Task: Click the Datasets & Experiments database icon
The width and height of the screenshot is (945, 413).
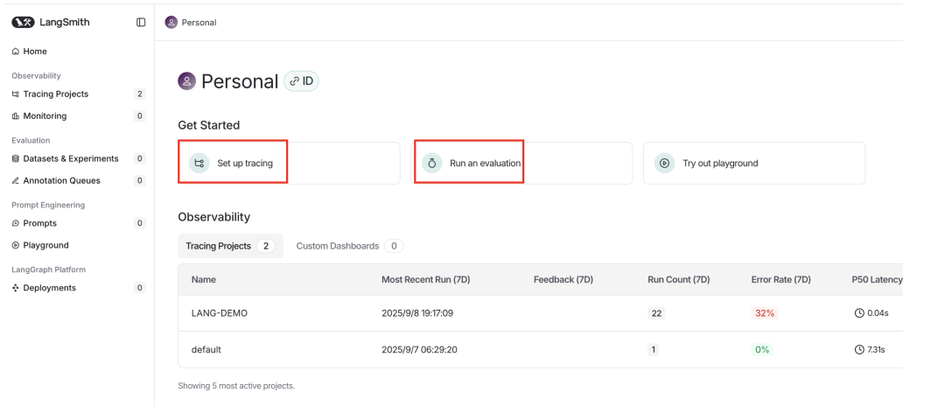Action: tap(16, 158)
